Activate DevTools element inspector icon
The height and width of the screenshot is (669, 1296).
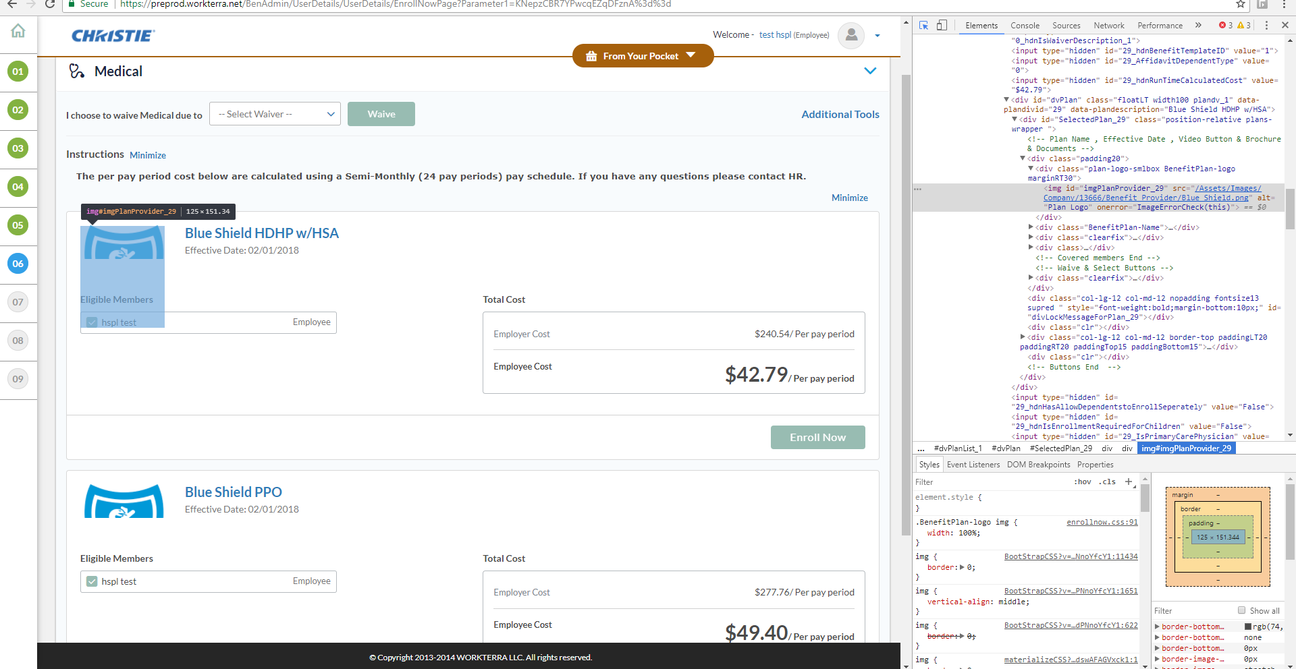tap(923, 26)
